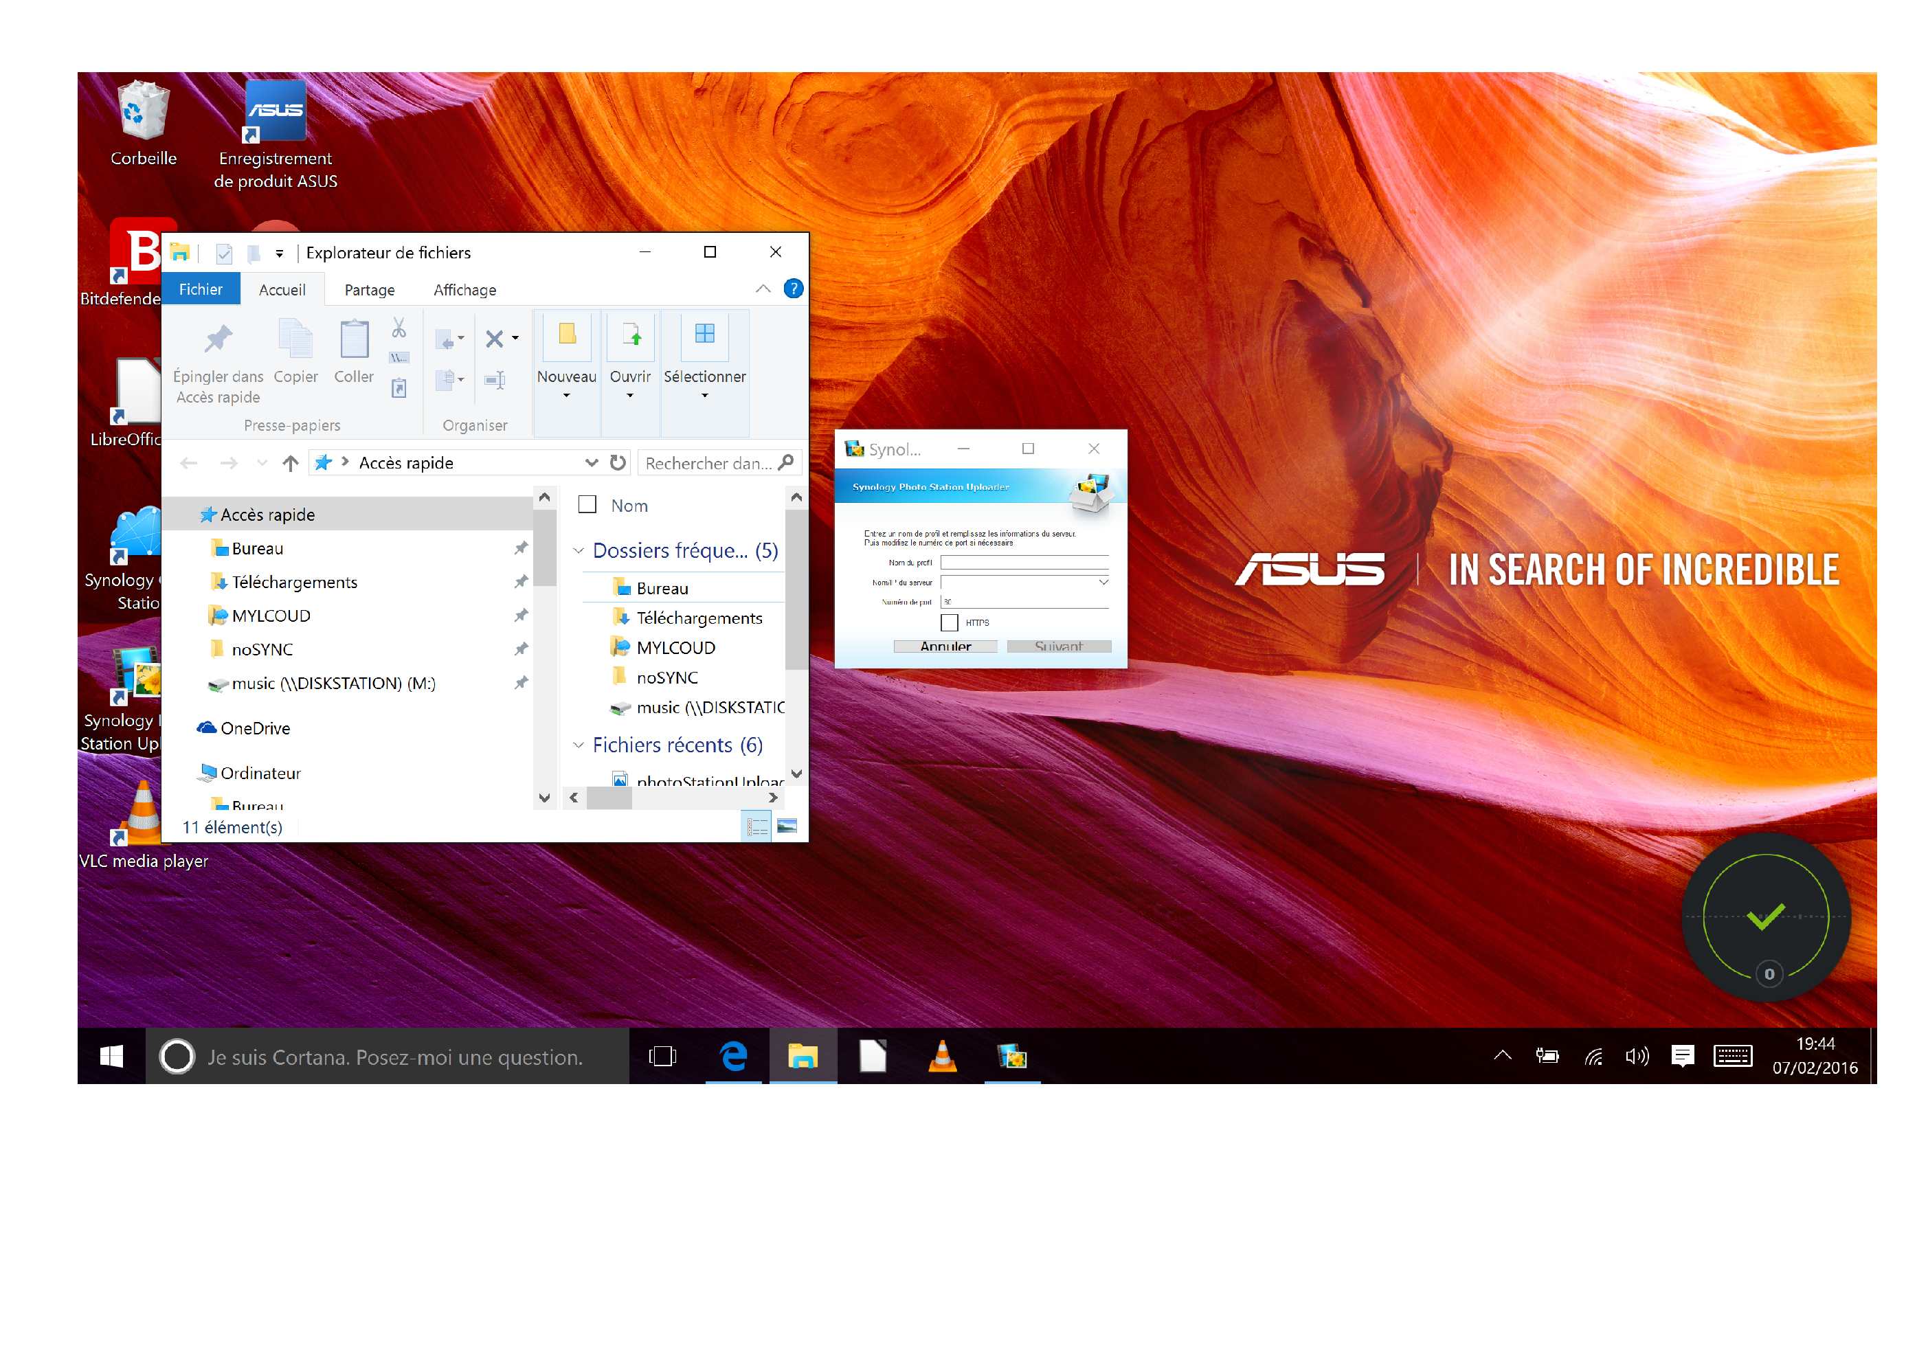Image resolution: width=1928 pixels, height=1363 pixels.
Task: Click the Renommer icon in Organiser group
Action: pyautogui.click(x=495, y=380)
